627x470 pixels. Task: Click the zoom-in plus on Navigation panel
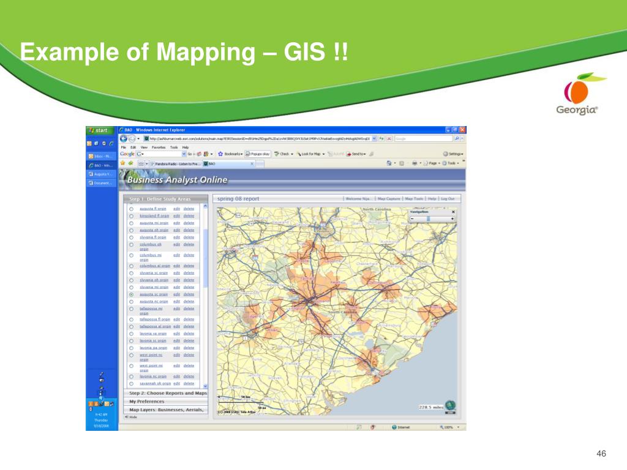pos(452,218)
